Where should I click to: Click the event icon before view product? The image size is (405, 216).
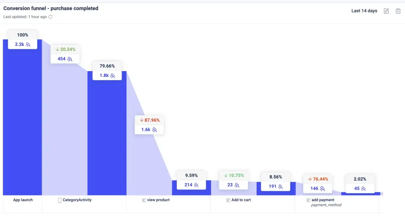pos(144,200)
